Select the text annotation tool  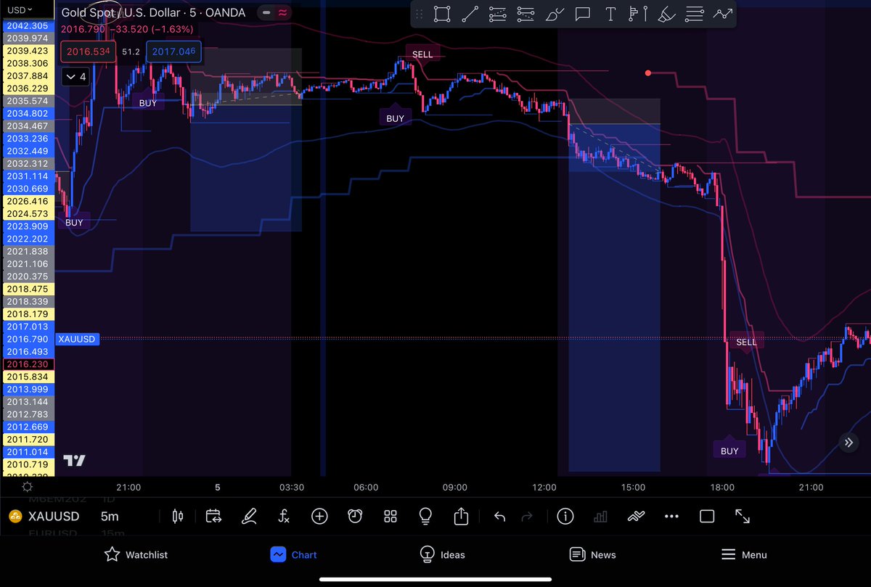pos(610,14)
